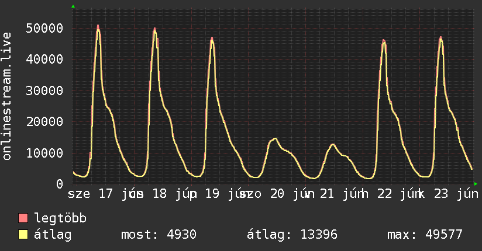Screen dimensions: 482x251
Task: Click the green arrow at end of x-axis
Action: pos(476,184)
